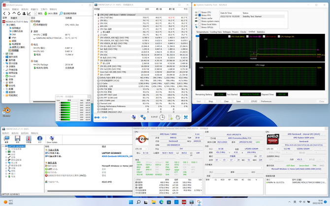Toggle CPU Diode graph checkbox
Viewport: 330px width, 206px height.
[x=247, y=36]
